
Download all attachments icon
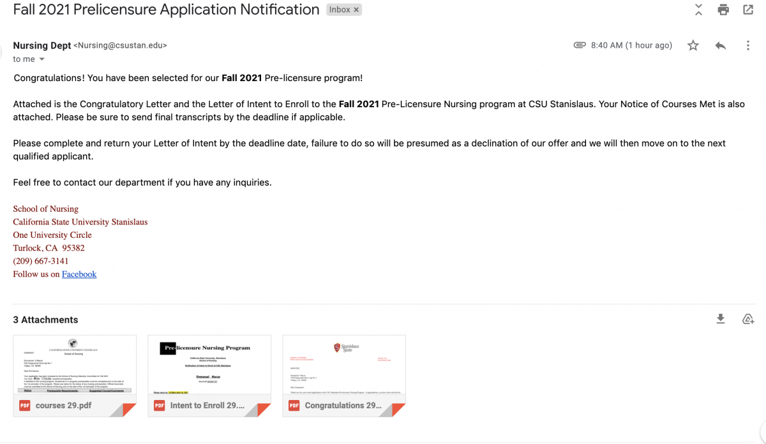pyautogui.click(x=721, y=319)
